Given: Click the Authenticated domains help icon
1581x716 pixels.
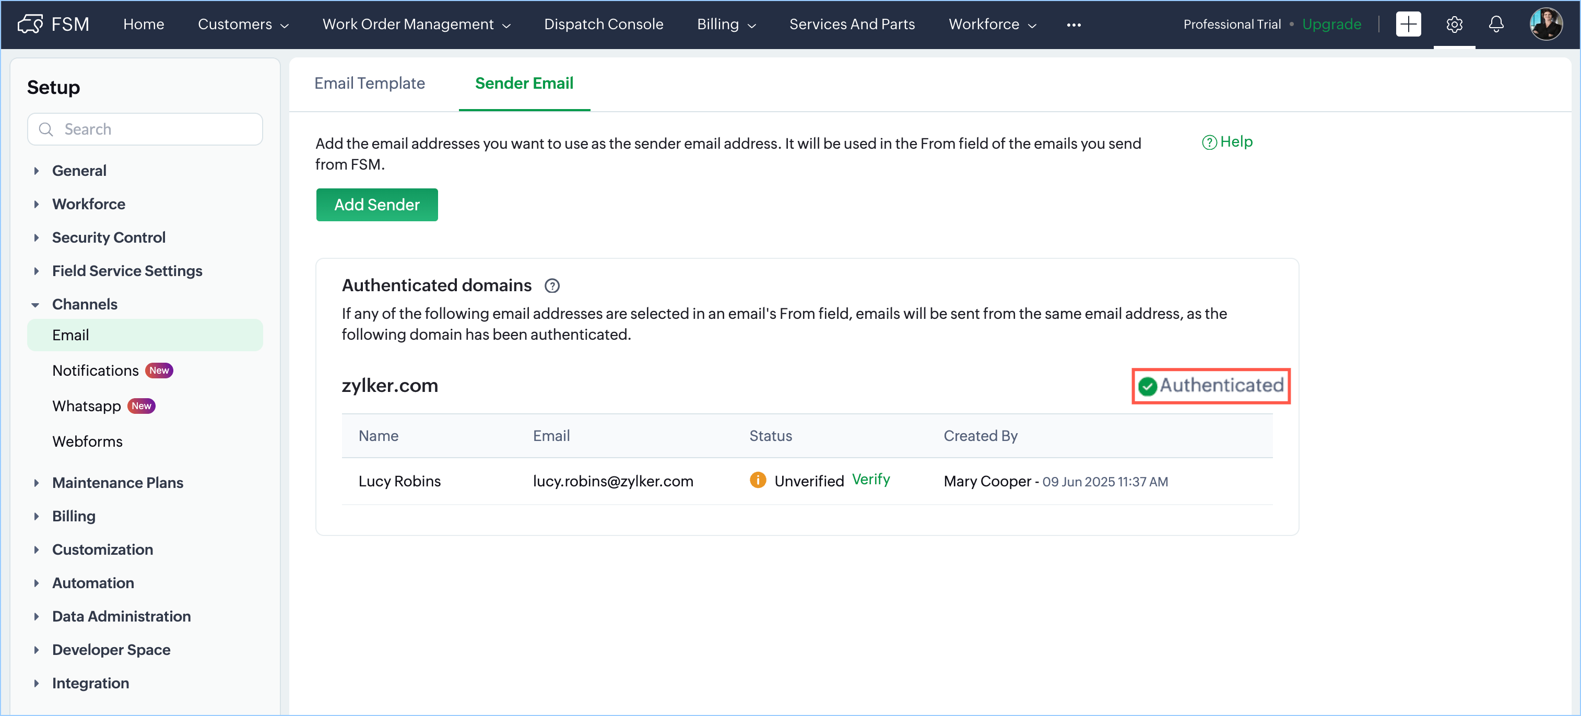Looking at the screenshot, I should (552, 286).
